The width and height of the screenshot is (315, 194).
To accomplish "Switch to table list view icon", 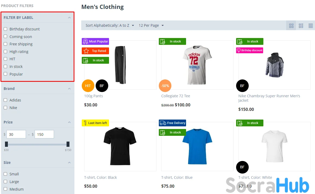I will tap(311, 26).
